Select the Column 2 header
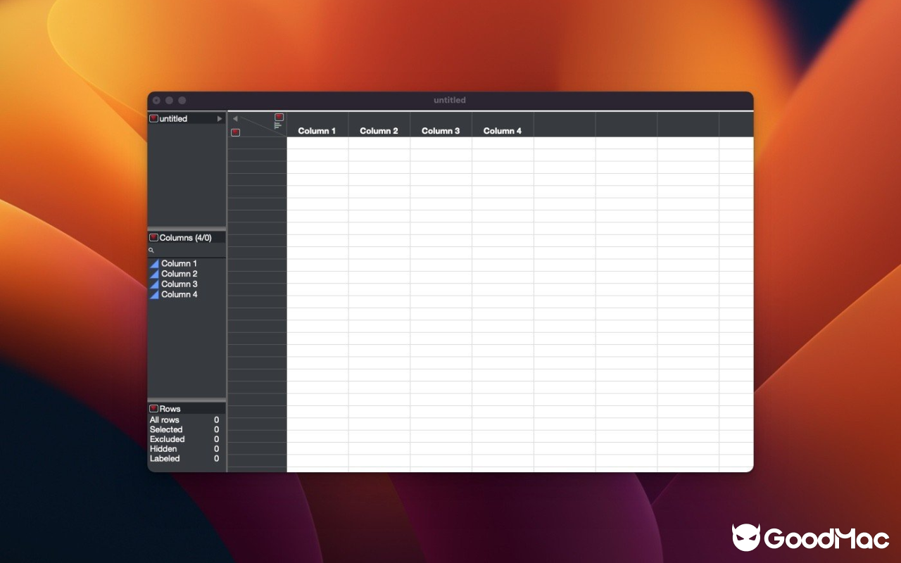This screenshot has width=901, height=563. point(379,131)
